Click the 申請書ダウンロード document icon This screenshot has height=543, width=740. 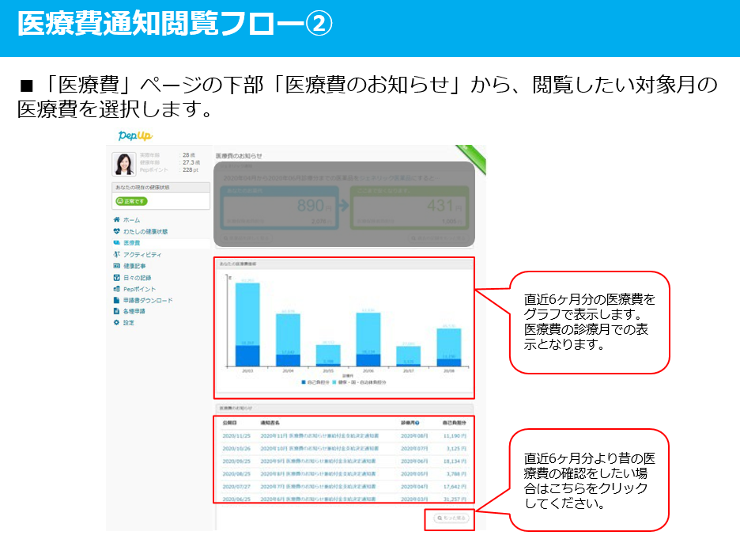[116, 301]
